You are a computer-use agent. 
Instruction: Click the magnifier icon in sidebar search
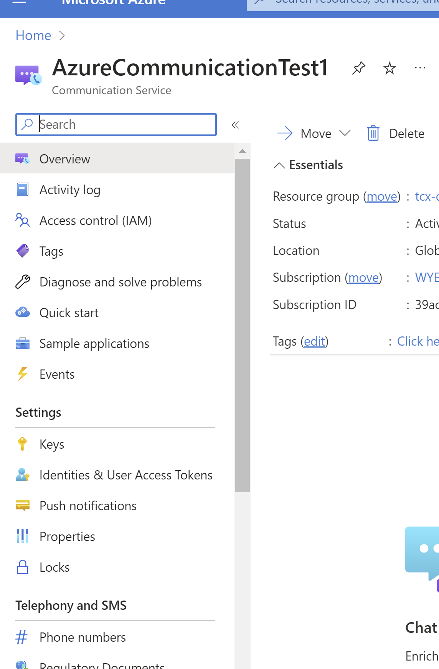click(27, 124)
